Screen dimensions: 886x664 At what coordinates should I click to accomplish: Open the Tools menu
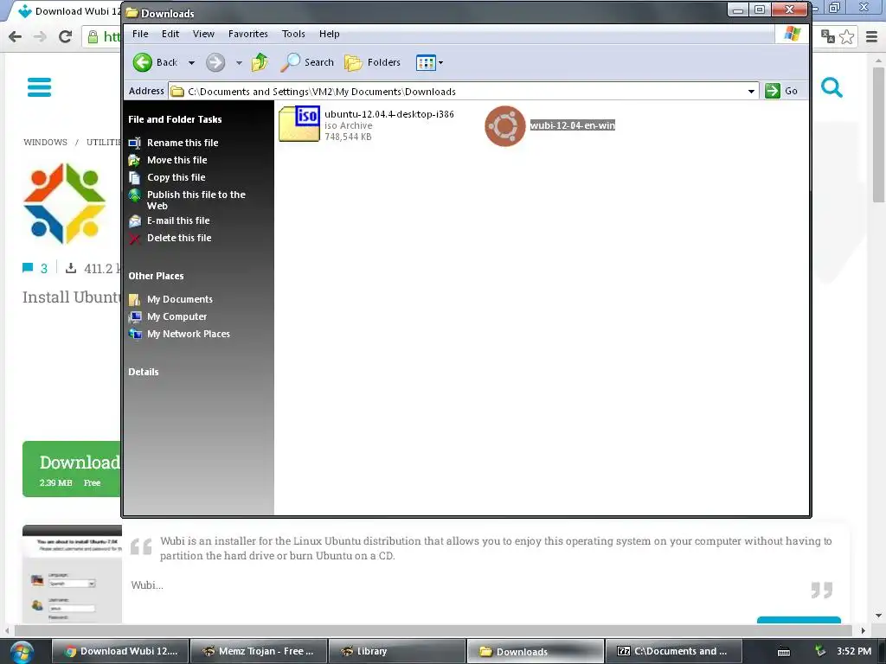pyautogui.click(x=293, y=34)
